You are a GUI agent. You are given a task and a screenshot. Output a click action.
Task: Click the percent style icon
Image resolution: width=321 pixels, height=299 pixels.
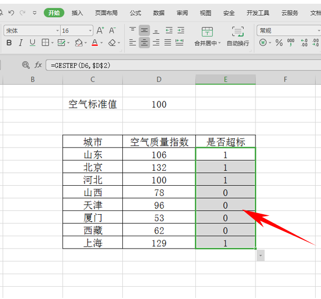(x=279, y=43)
